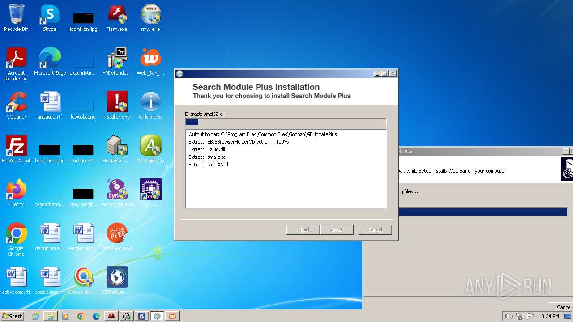Select installer.exe desktop icon
573x322 pixels.
point(117,106)
